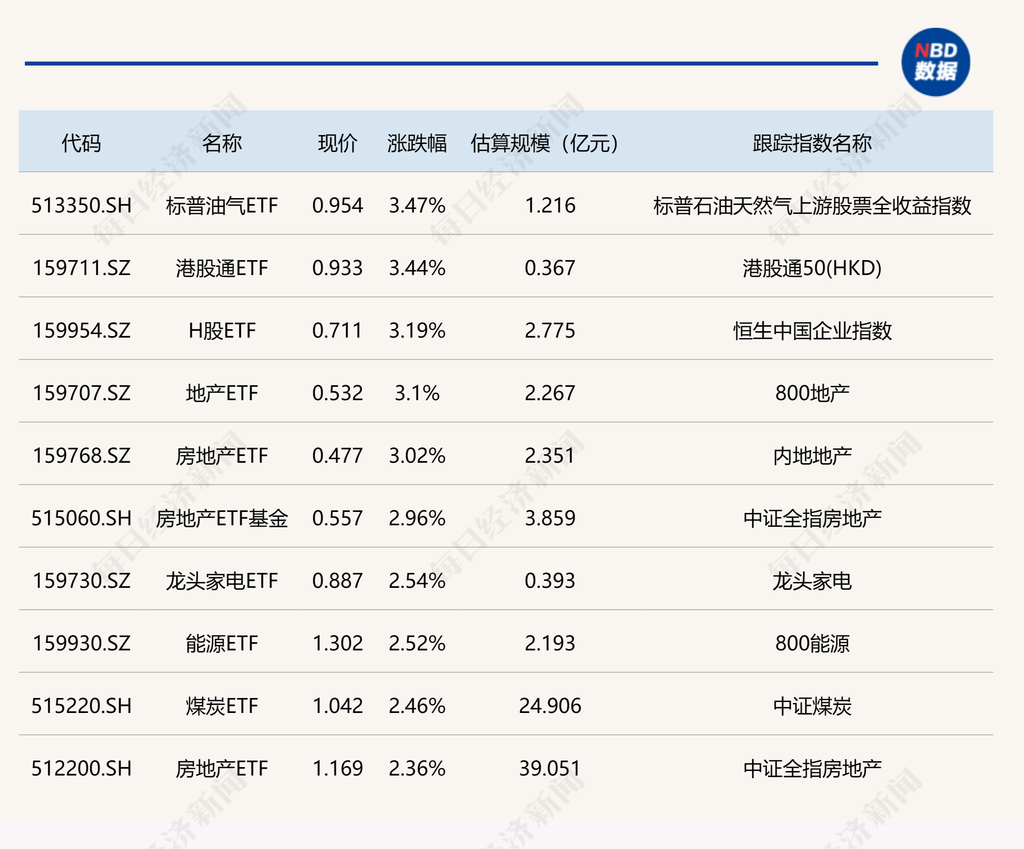Viewport: 1024px width, 849px height.
Task: Click the 龙头家电ETF name cell
Action: click(x=222, y=581)
